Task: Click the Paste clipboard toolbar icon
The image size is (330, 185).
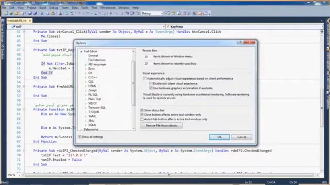Action: (x=53, y=13)
